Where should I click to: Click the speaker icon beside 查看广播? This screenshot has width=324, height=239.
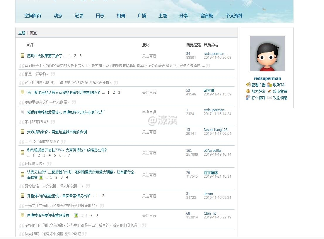pyautogui.click(x=248, y=85)
